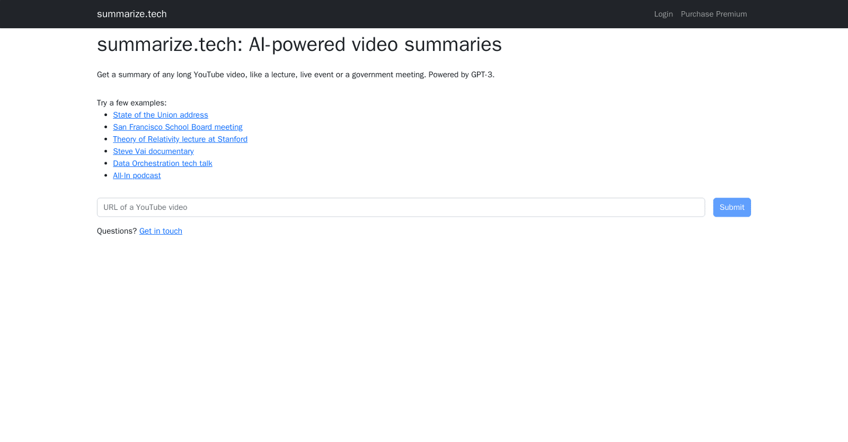Open the contact page via Get in touch

tap(160, 231)
